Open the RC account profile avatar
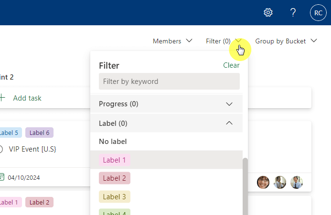 click(318, 13)
